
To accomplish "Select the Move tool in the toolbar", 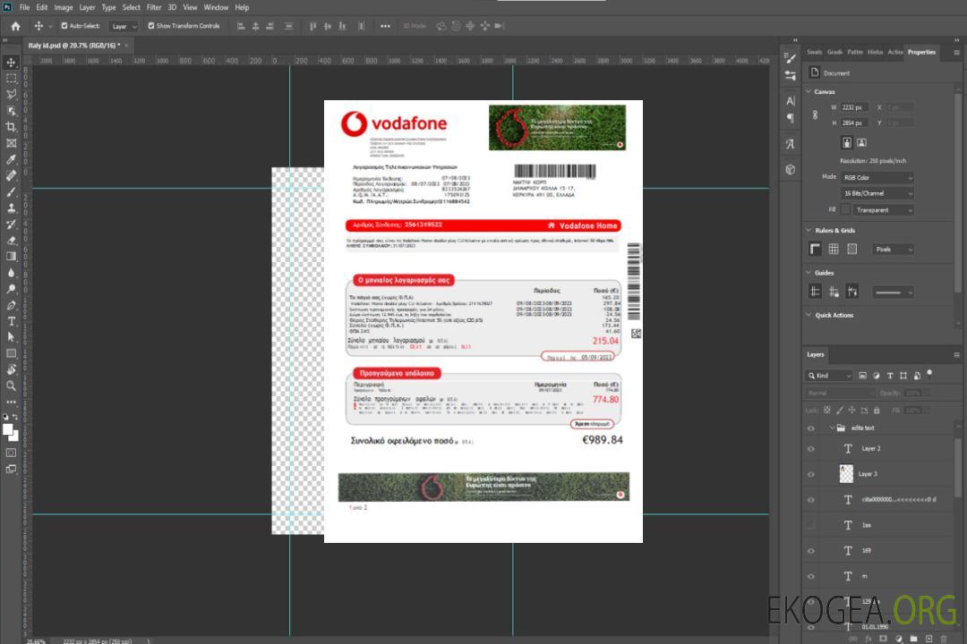I will point(11,63).
